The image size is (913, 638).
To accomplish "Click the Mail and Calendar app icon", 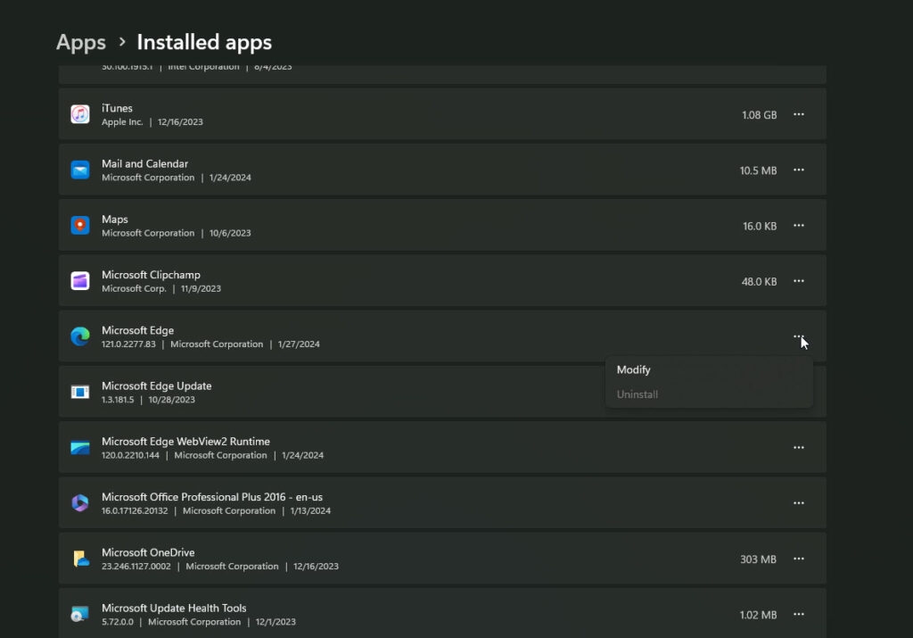I will (x=80, y=170).
